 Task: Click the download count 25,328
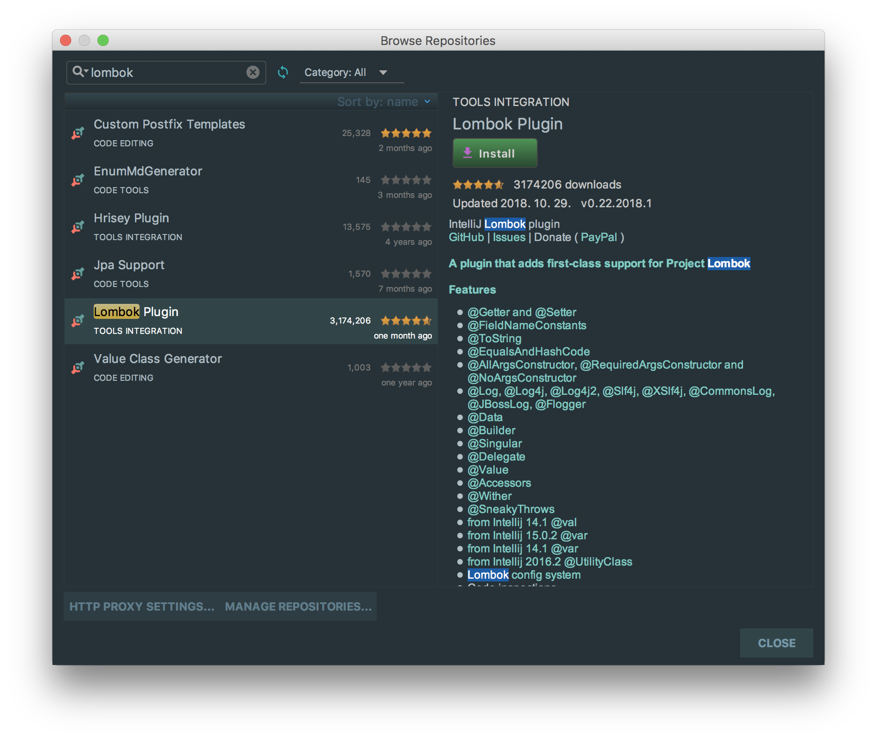click(x=356, y=133)
